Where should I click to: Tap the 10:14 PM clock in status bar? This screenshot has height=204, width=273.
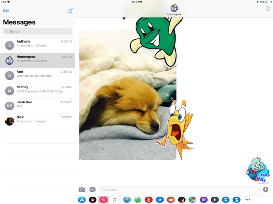[136, 2]
